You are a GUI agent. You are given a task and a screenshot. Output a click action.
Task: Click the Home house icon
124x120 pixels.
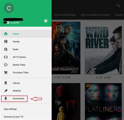[6, 34]
